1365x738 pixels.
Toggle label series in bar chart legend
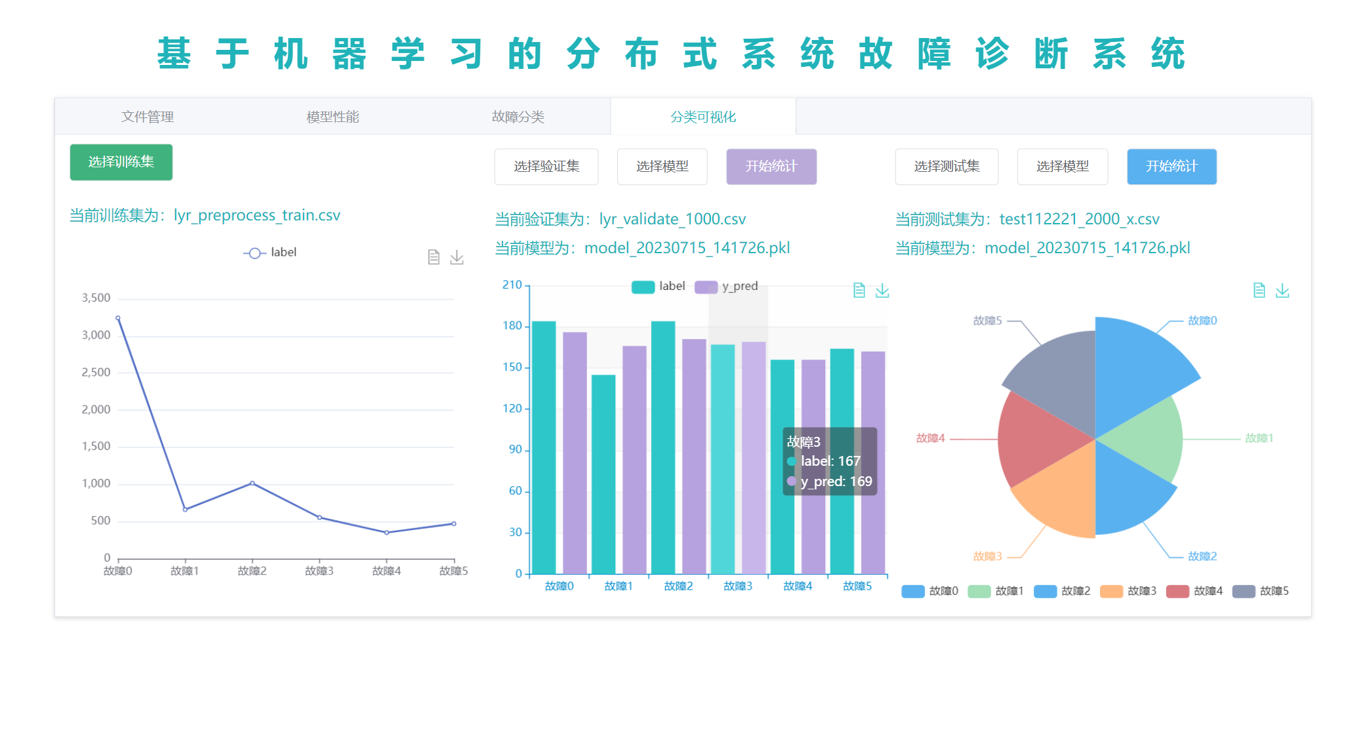(658, 287)
